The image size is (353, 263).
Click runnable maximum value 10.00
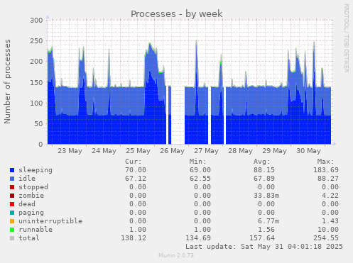click(328, 230)
